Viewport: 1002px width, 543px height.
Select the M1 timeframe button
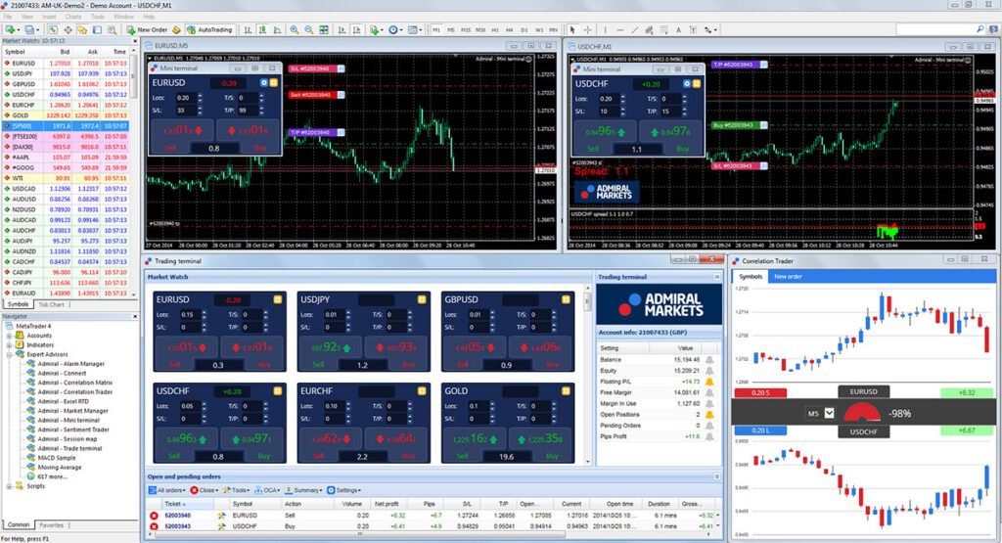tap(436, 29)
